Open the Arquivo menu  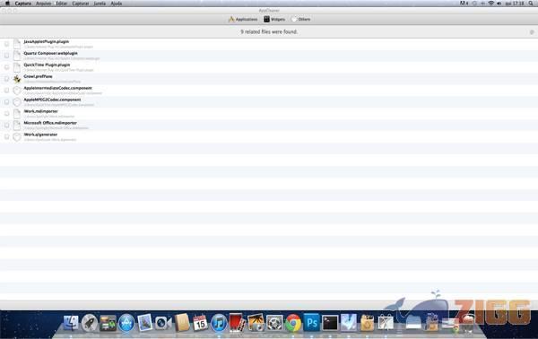(43, 4)
